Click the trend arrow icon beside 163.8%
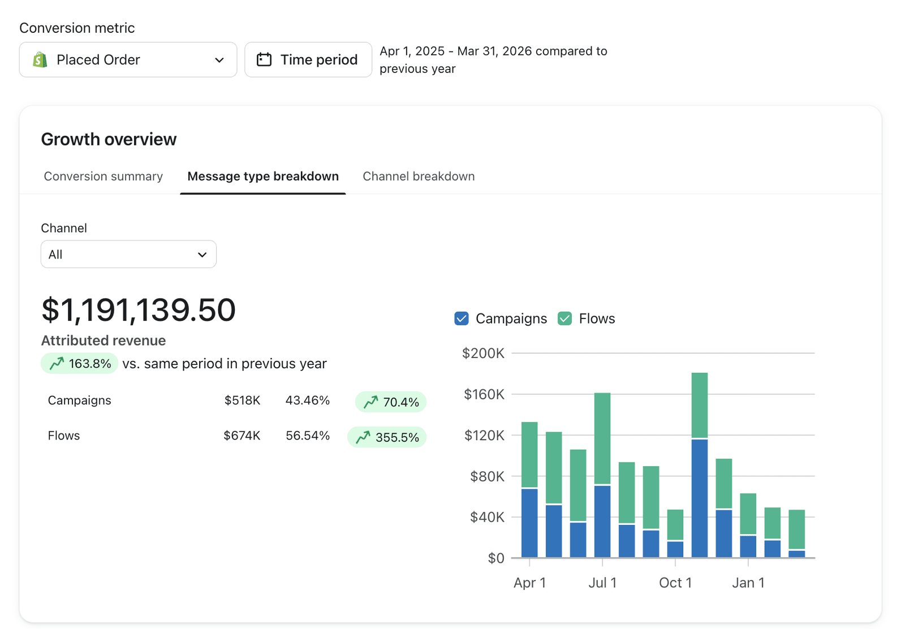The width and height of the screenshot is (905, 629). coord(57,364)
